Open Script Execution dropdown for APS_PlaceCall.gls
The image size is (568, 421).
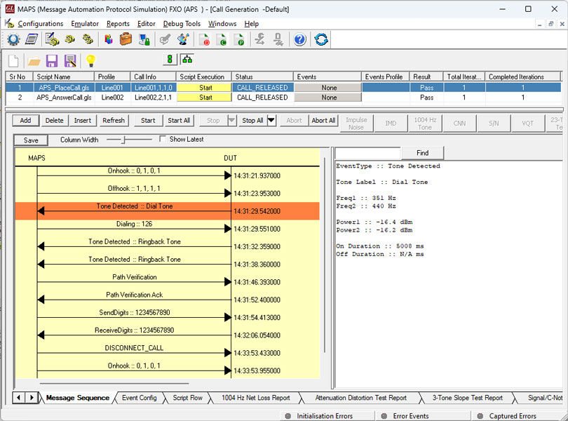(x=204, y=88)
